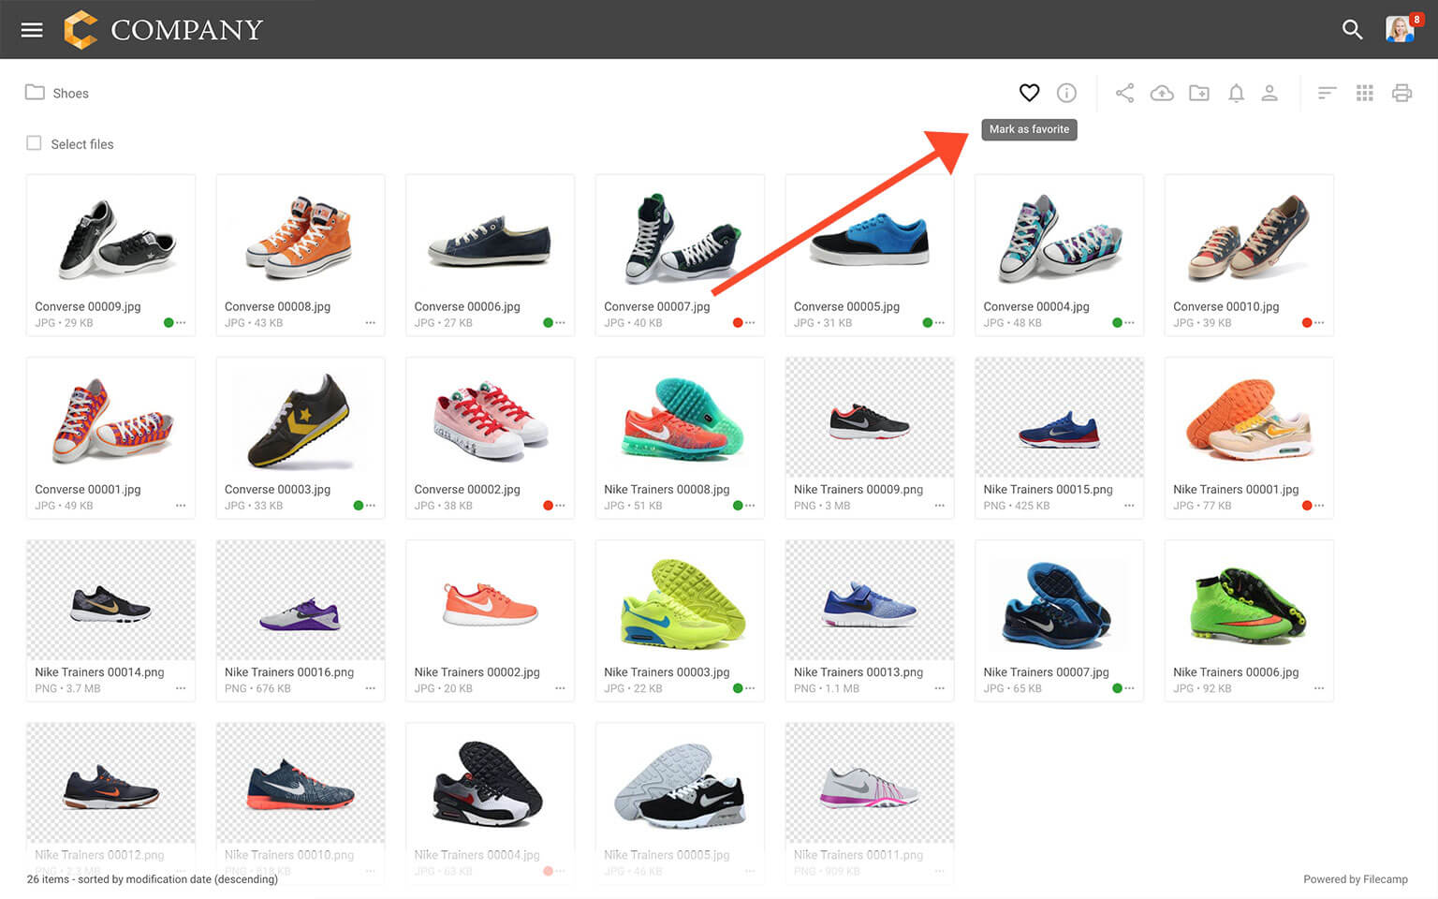
Task: Open options menu for Converse 00006.jpg
Action: tap(560, 323)
